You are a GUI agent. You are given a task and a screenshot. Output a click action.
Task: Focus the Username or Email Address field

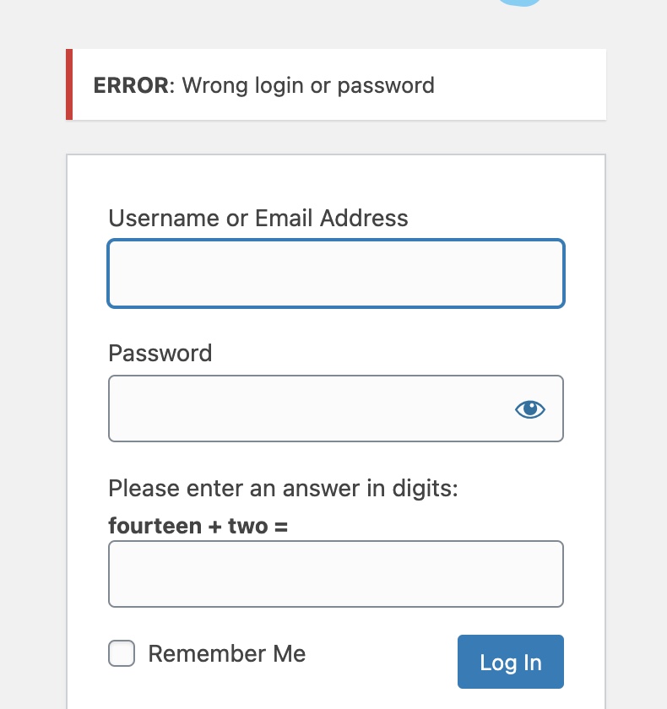(335, 273)
